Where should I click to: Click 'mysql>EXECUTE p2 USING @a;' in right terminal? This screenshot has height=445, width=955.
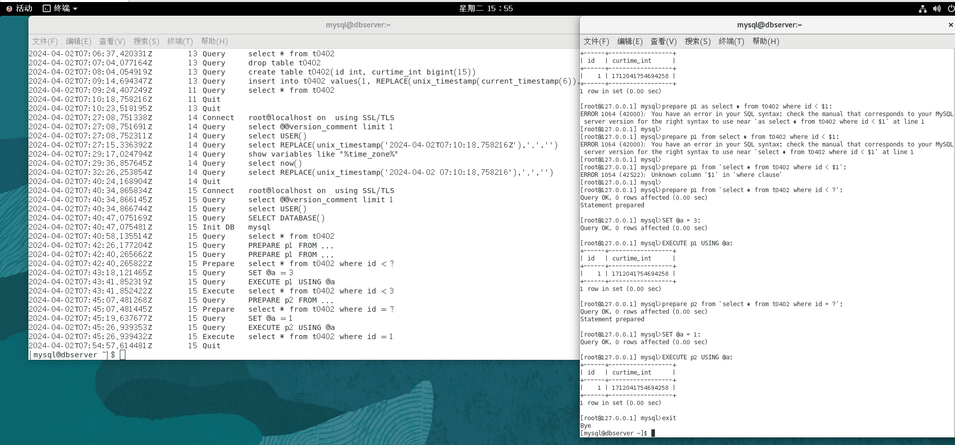(x=686, y=357)
